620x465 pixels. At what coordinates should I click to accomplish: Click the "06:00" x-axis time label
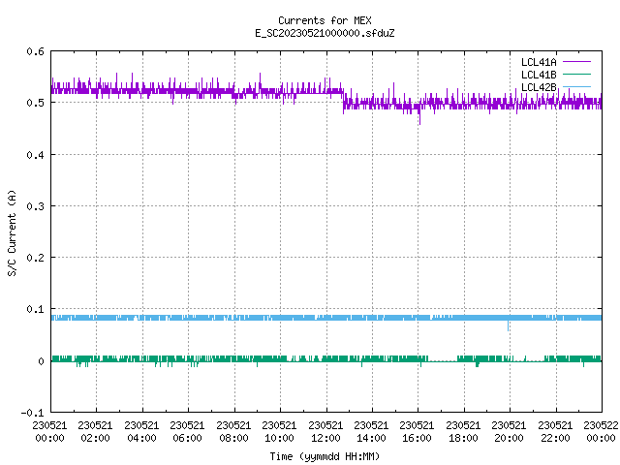(187, 438)
